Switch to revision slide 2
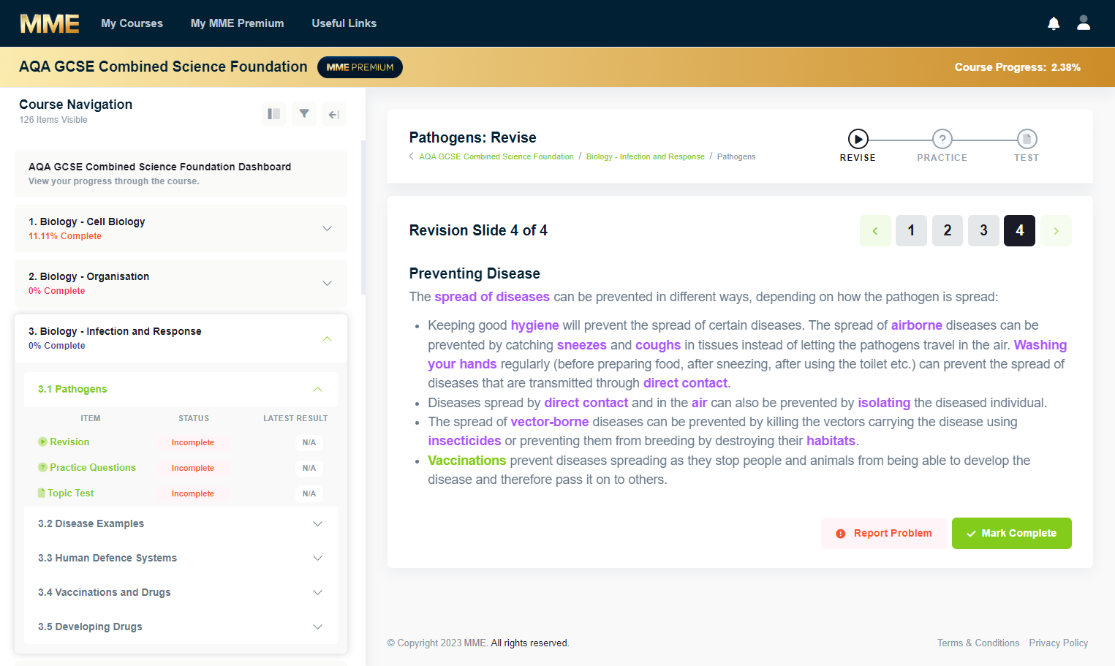 [x=948, y=231]
